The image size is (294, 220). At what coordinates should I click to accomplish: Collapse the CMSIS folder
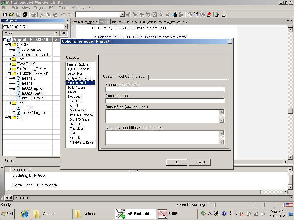(9, 44)
